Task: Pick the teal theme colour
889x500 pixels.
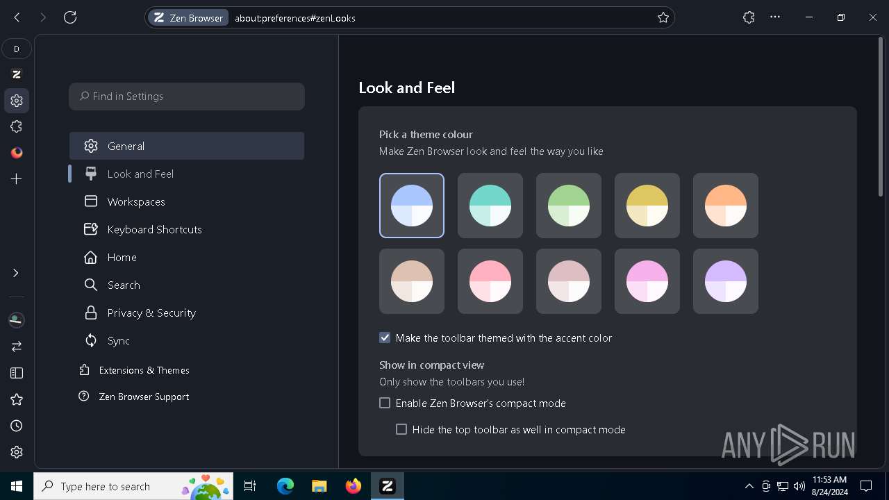Action: tap(490, 206)
